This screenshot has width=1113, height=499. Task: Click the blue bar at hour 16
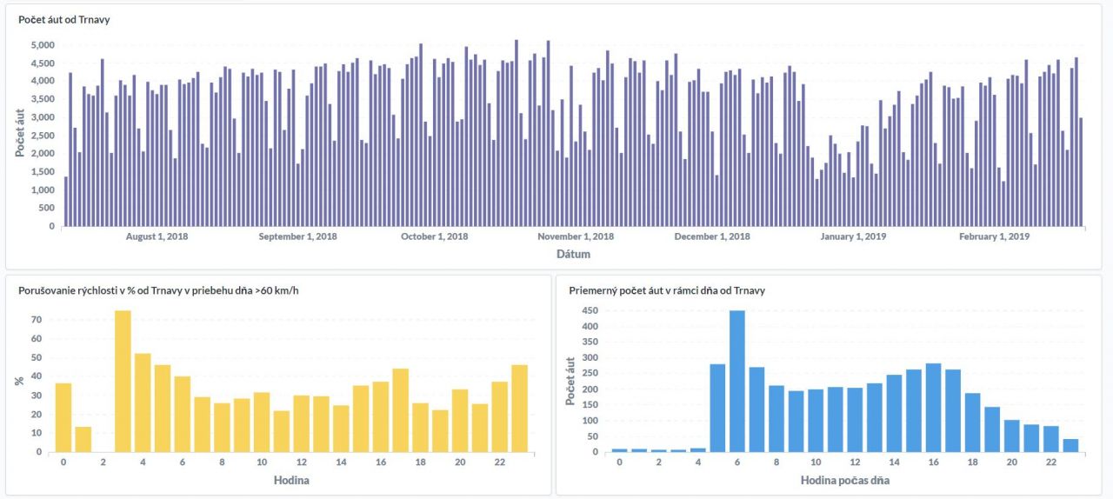pos(934,408)
